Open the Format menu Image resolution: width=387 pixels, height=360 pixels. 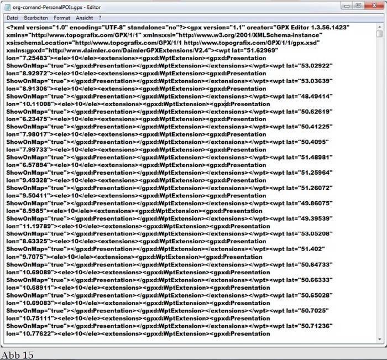point(62,18)
